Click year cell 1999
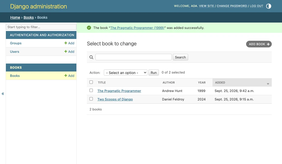Image resolution: width=282 pixels, height=164 pixels. tap(202, 91)
